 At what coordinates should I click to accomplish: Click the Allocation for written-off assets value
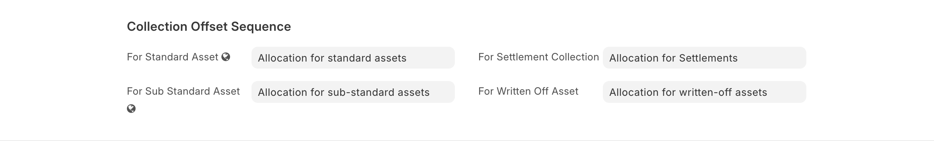point(688,92)
